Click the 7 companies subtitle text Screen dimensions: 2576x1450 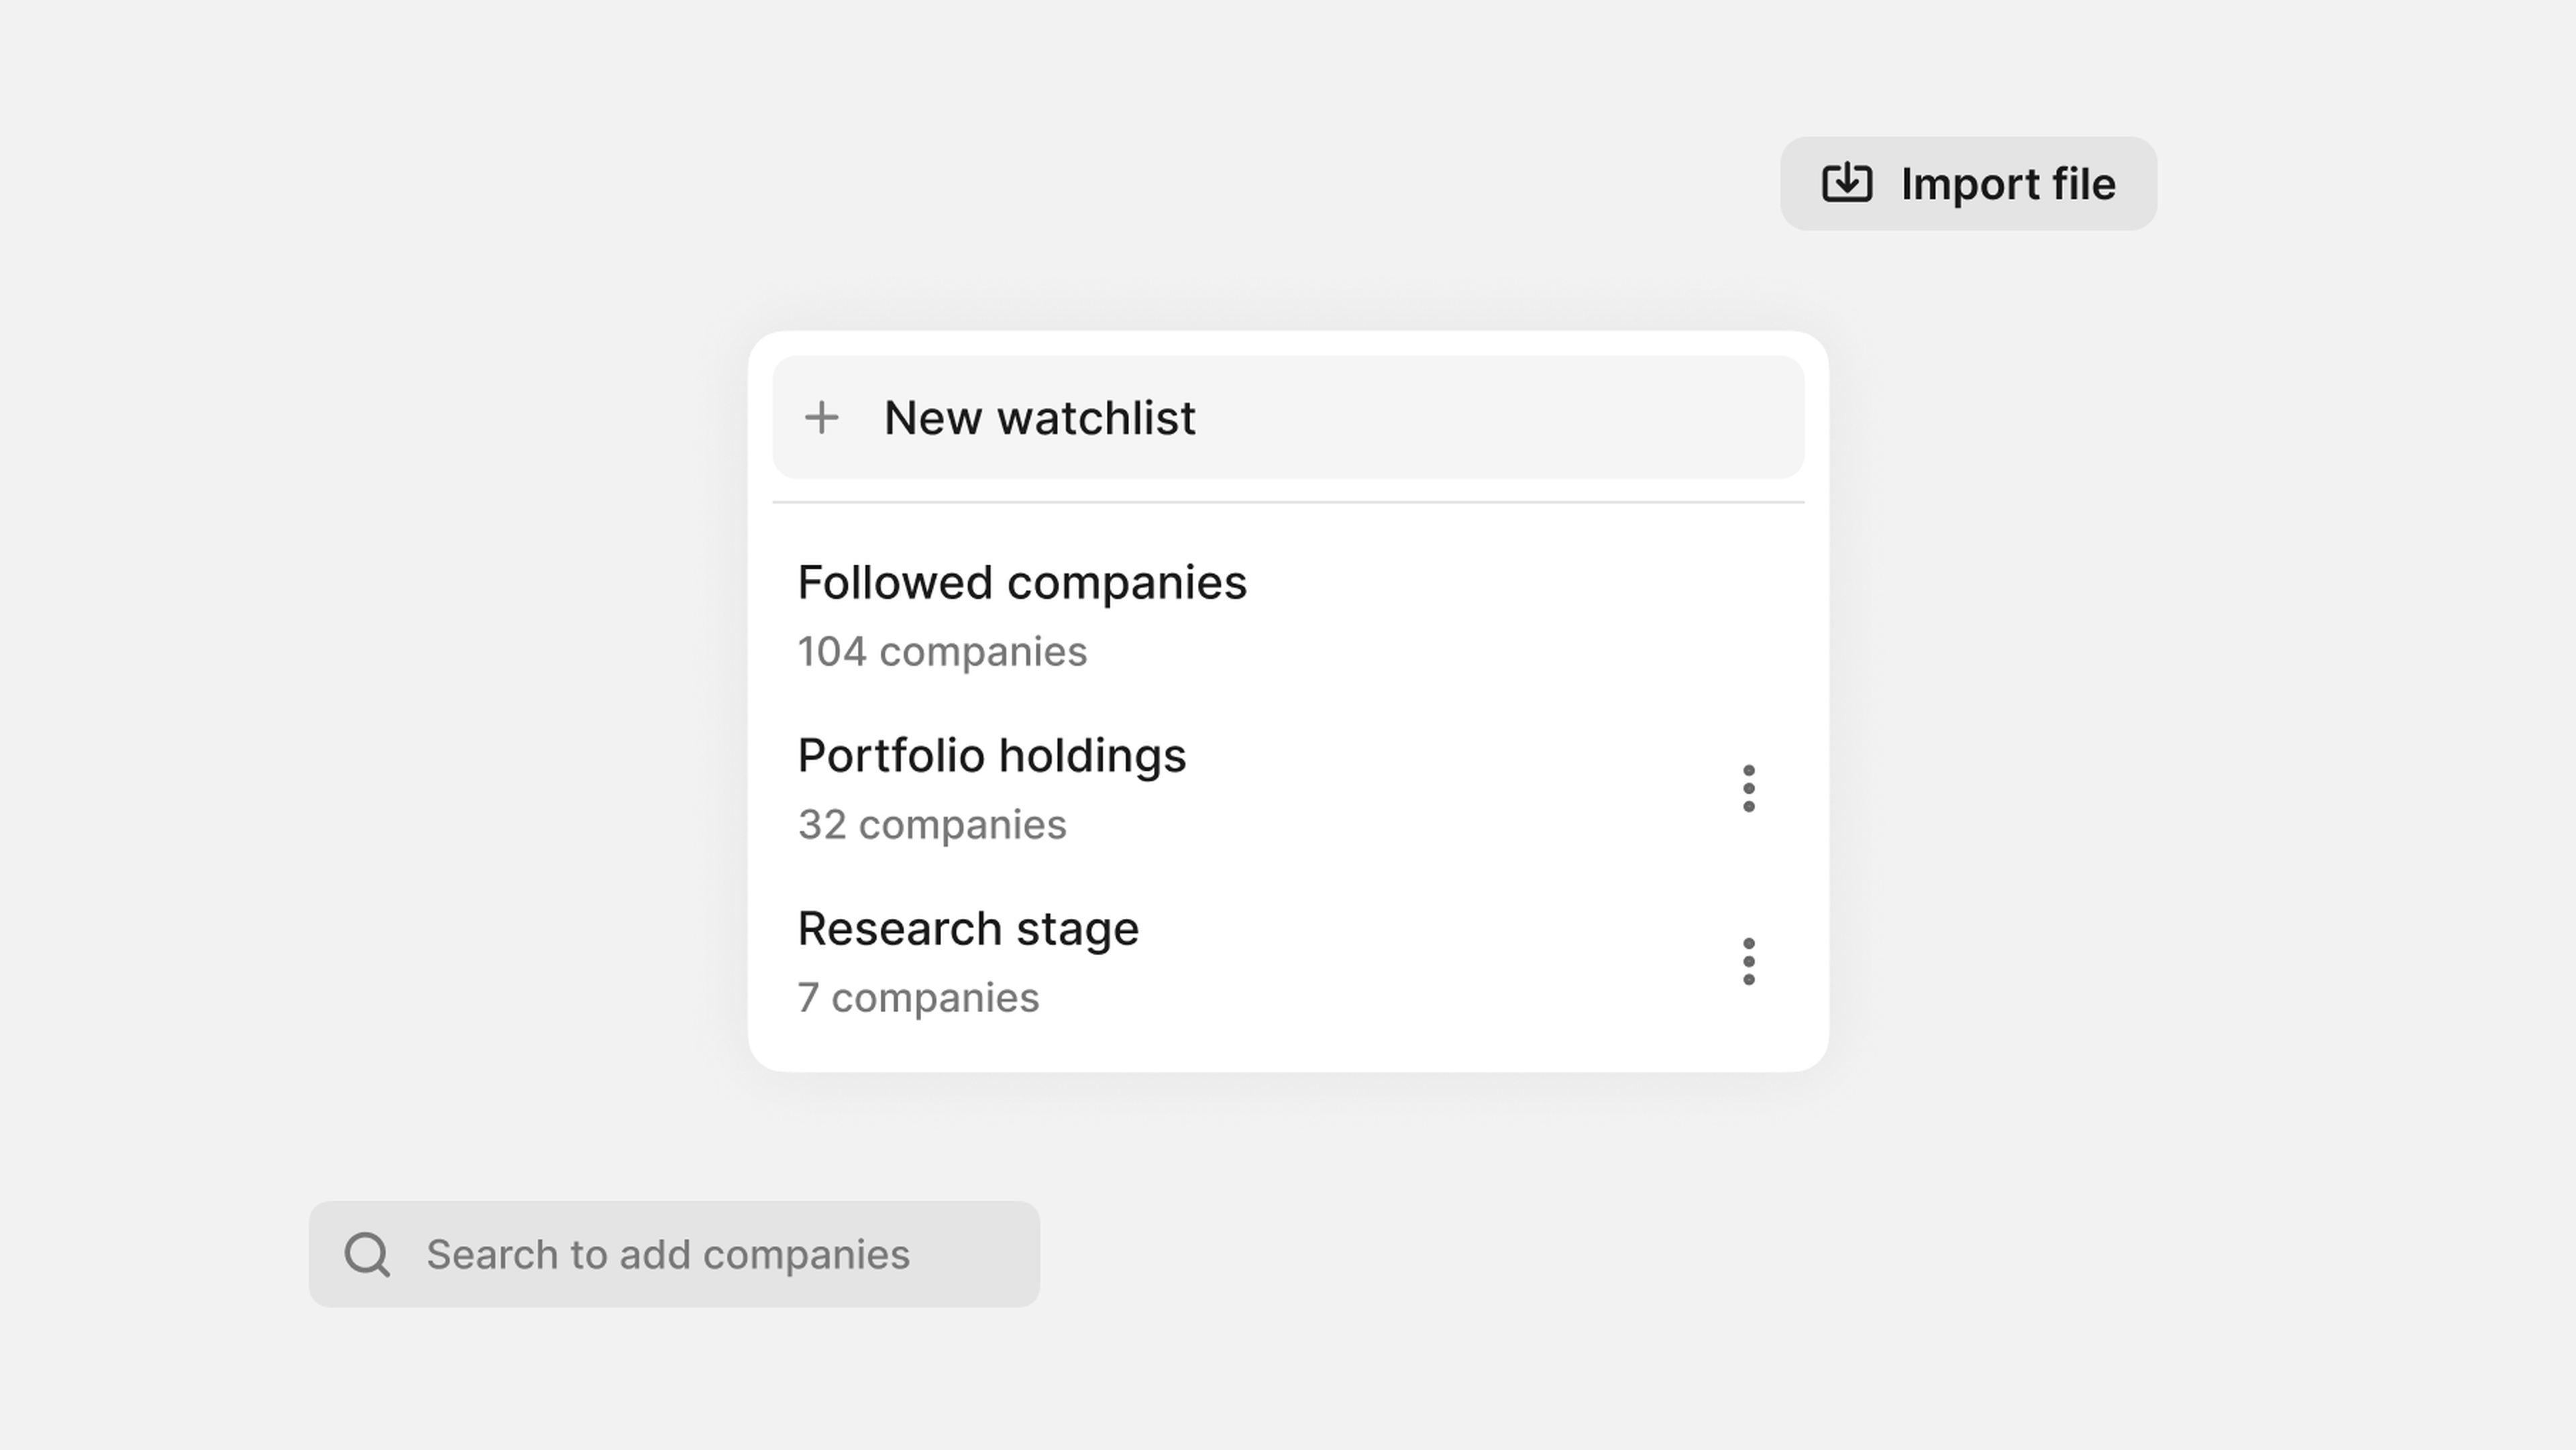point(918,997)
